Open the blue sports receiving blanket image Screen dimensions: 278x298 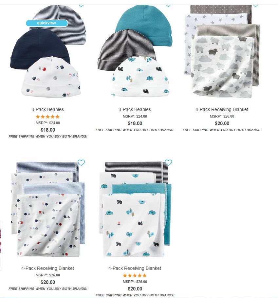(48, 210)
